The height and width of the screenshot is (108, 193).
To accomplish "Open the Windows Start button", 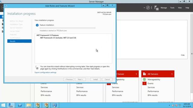I will pyautogui.click(x=3, y=105).
